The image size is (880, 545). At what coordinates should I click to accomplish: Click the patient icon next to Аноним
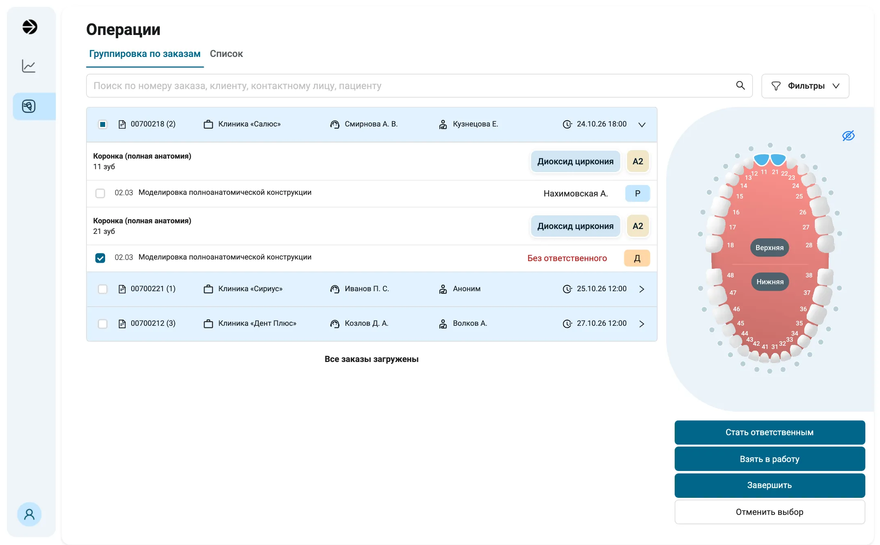coord(443,289)
